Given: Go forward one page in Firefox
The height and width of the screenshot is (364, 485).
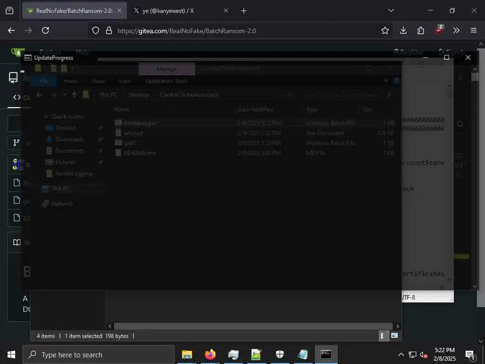Looking at the screenshot, I should point(28,30).
